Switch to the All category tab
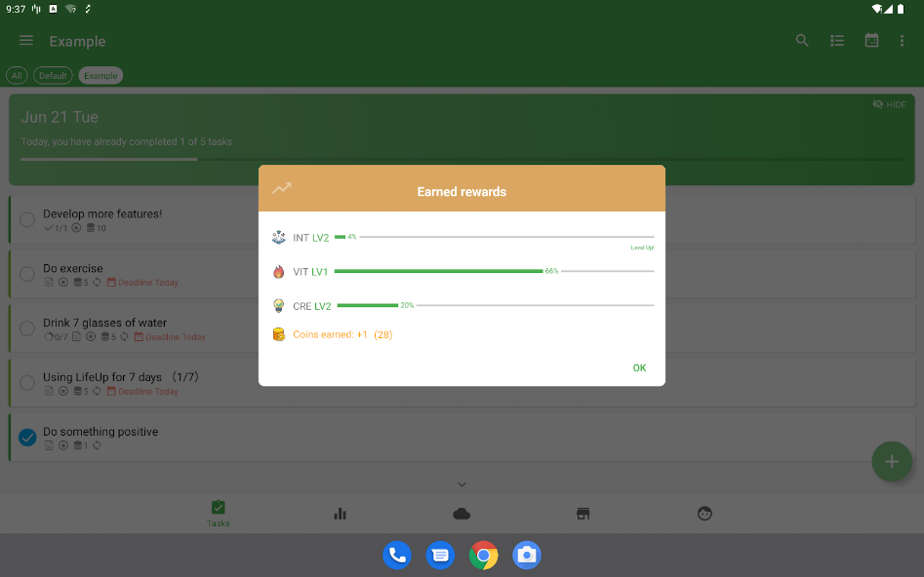Viewport: 924px width, 577px height. (x=17, y=75)
